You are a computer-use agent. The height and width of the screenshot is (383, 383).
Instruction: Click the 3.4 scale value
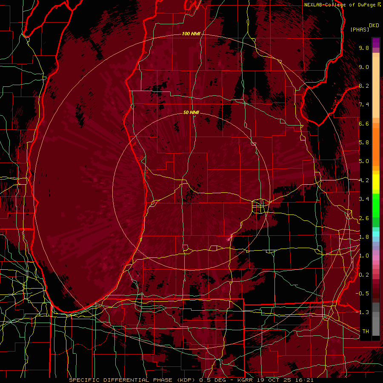pyautogui.click(x=364, y=199)
